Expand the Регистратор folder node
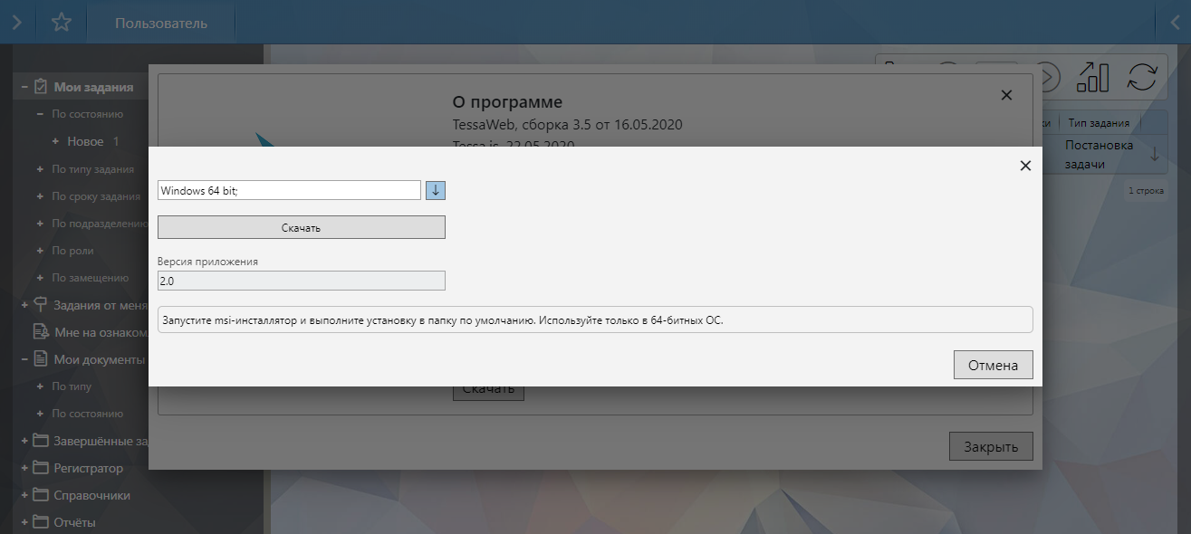The height and width of the screenshot is (534, 1191). click(24, 468)
